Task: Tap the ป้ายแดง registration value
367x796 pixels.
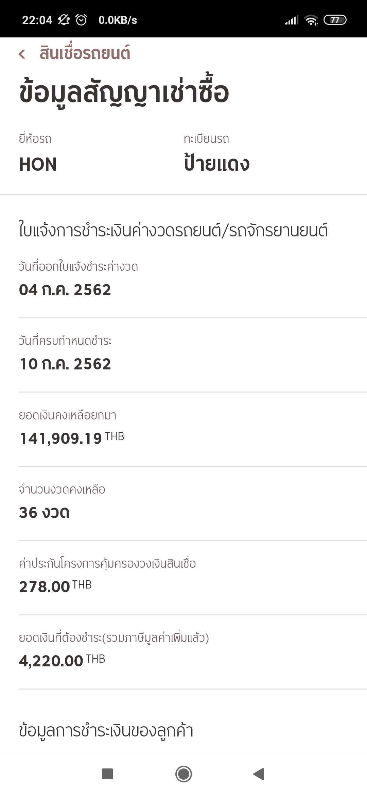Action: point(217,163)
